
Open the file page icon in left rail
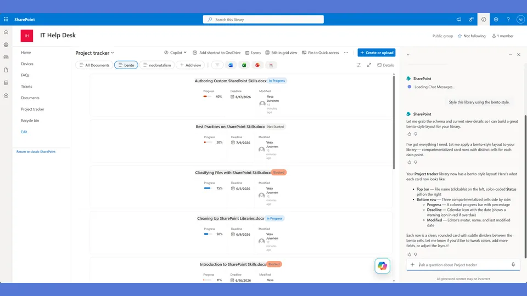click(6, 70)
